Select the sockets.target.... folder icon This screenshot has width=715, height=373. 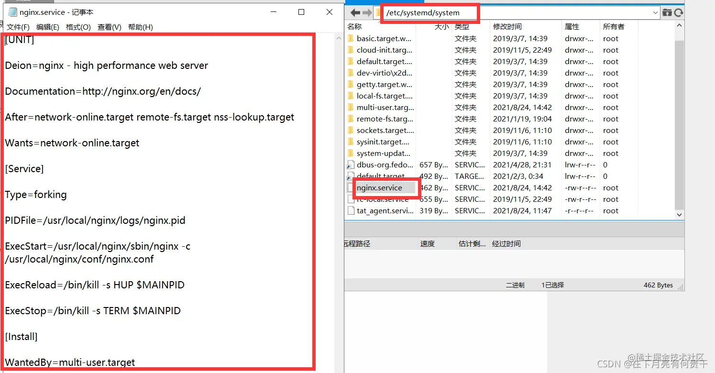351,130
